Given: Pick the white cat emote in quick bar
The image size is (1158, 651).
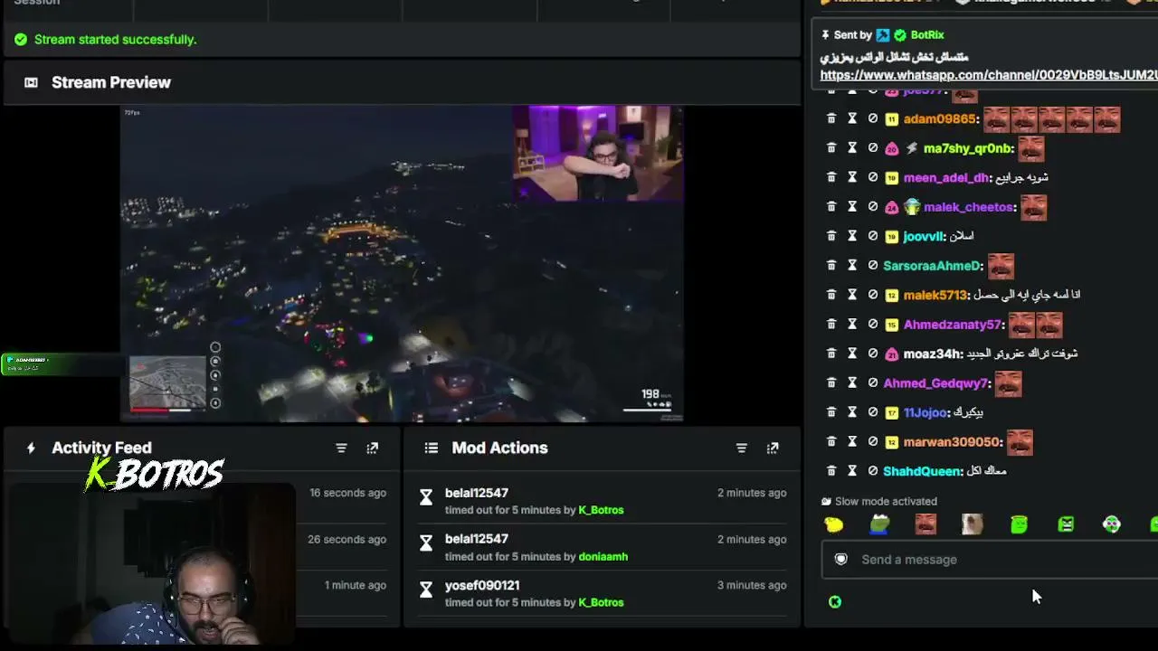Looking at the screenshot, I should coord(973,524).
